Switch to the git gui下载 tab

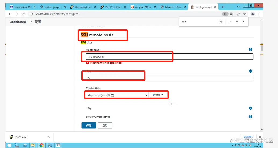143,7
